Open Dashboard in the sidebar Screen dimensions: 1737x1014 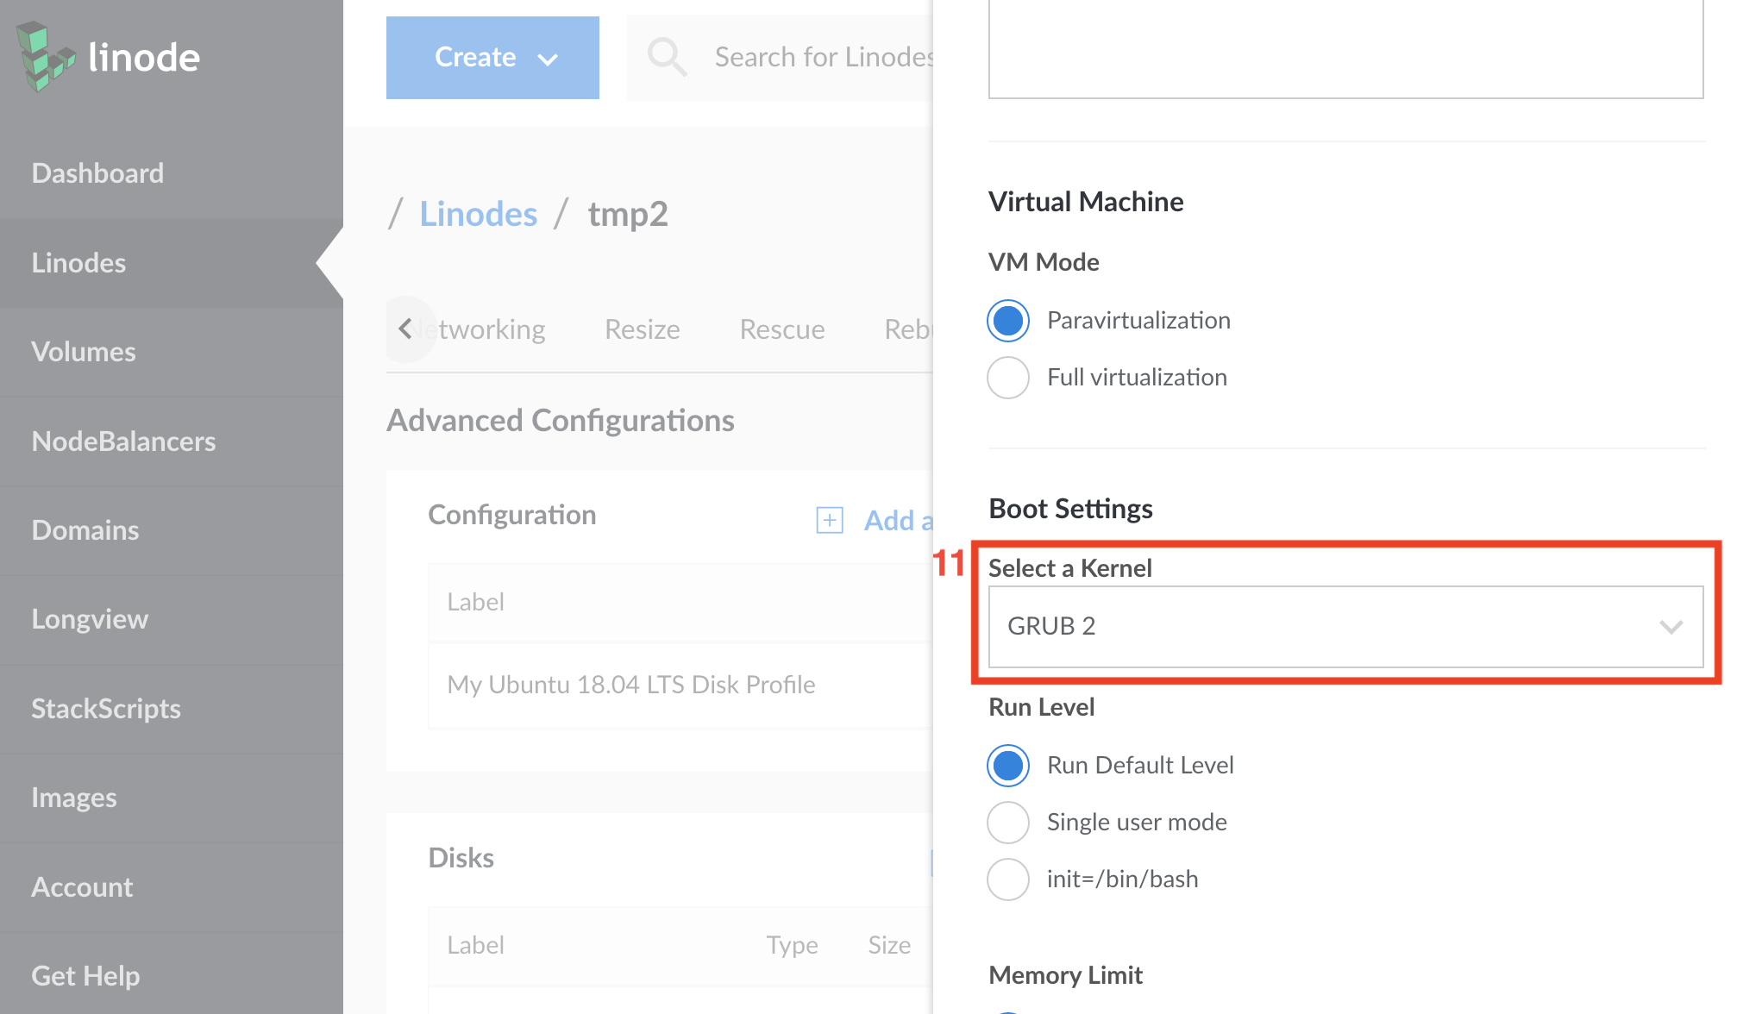point(172,173)
